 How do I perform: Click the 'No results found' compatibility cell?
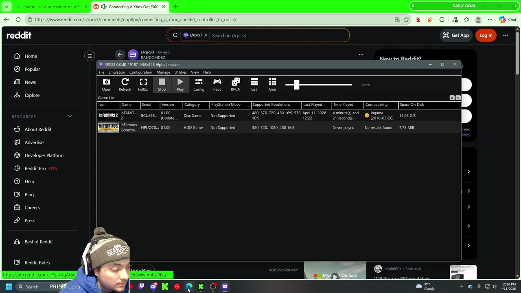[x=379, y=127]
